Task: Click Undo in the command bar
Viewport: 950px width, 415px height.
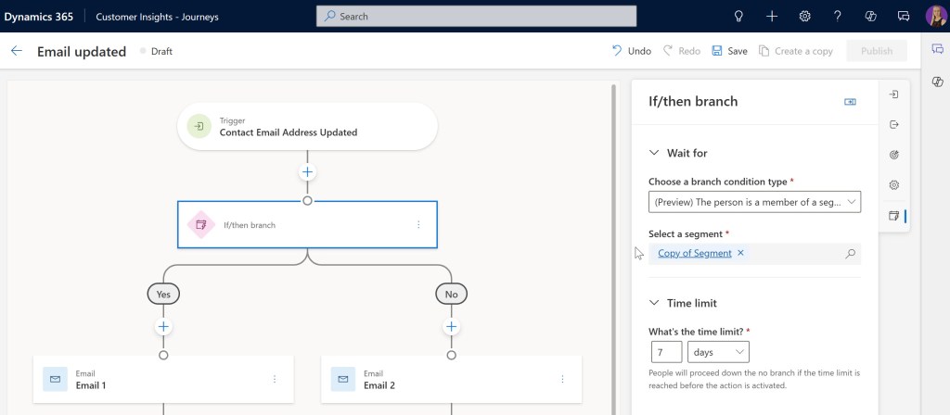Action: (631, 51)
